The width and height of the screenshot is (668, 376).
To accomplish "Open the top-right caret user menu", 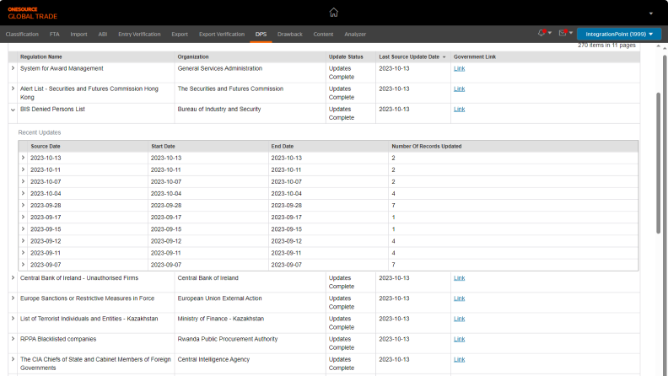I will (650, 13).
